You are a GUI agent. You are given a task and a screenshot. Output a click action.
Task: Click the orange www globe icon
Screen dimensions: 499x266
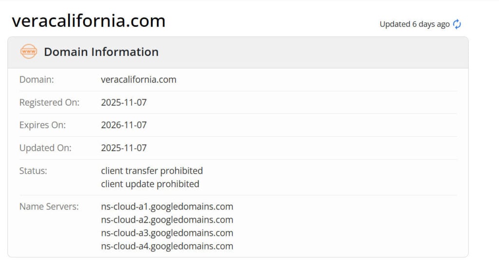coord(29,52)
